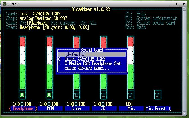The image size is (189, 118).
Task: Select the CD channel label
Action: 104,109
